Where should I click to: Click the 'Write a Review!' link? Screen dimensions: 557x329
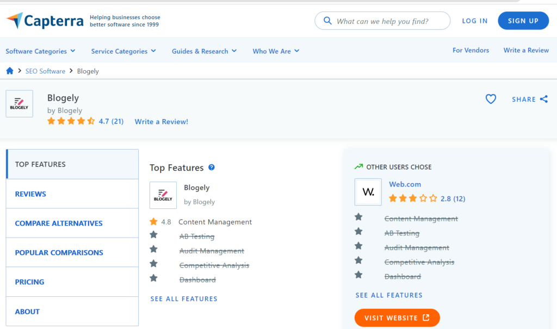(161, 121)
